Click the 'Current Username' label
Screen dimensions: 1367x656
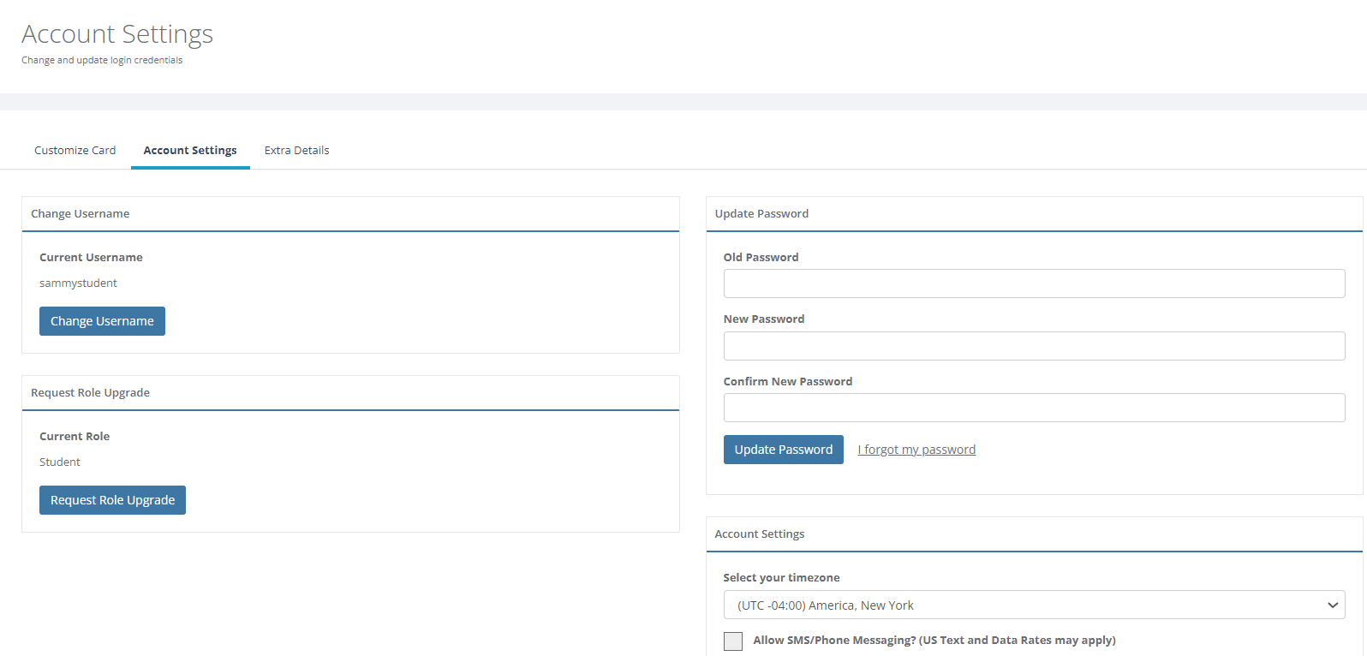point(91,257)
